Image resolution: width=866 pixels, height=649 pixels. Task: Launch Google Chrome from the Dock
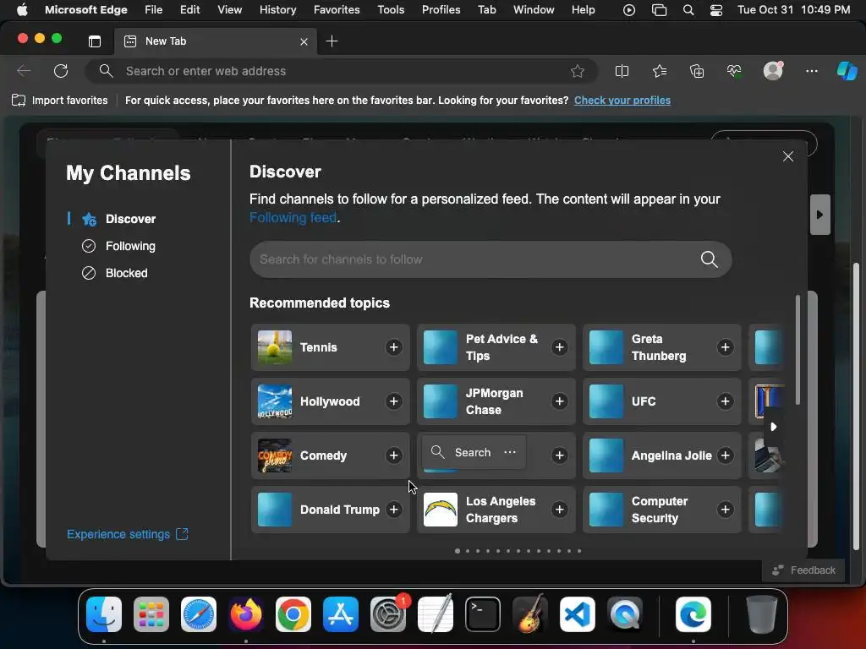(293, 614)
